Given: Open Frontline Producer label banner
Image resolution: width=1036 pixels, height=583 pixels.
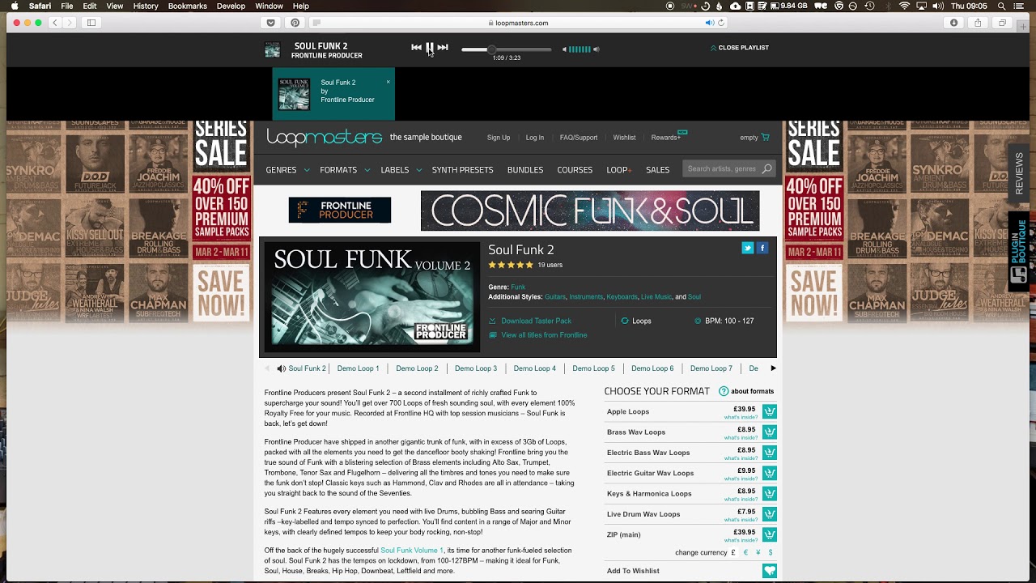Looking at the screenshot, I should [340, 210].
